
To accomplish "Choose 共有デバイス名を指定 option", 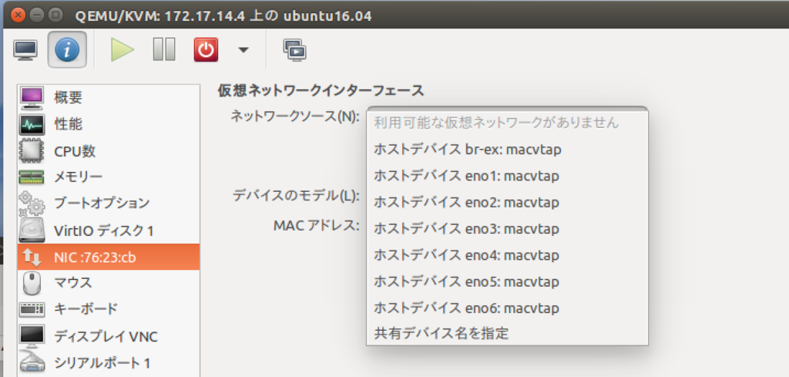I will pyautogui.click(x=507, y=333).
